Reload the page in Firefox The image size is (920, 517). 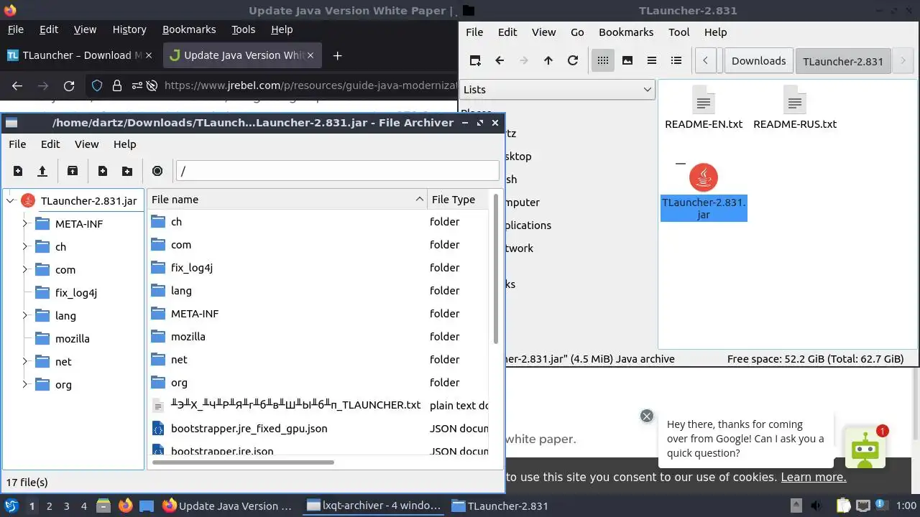(x=69, y=85)
